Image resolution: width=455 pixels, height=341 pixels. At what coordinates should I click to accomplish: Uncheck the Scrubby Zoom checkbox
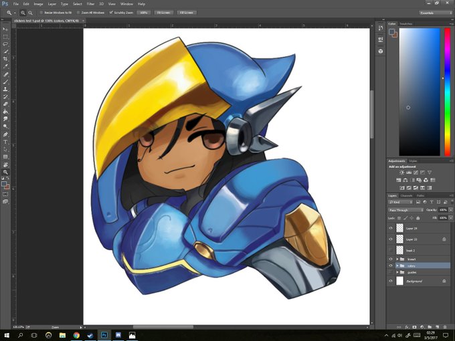(111, 13)
